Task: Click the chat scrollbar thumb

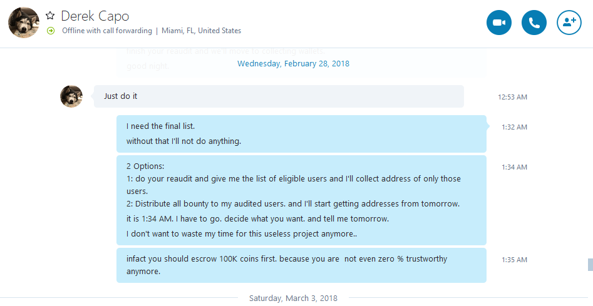Action: click(590, 265)
